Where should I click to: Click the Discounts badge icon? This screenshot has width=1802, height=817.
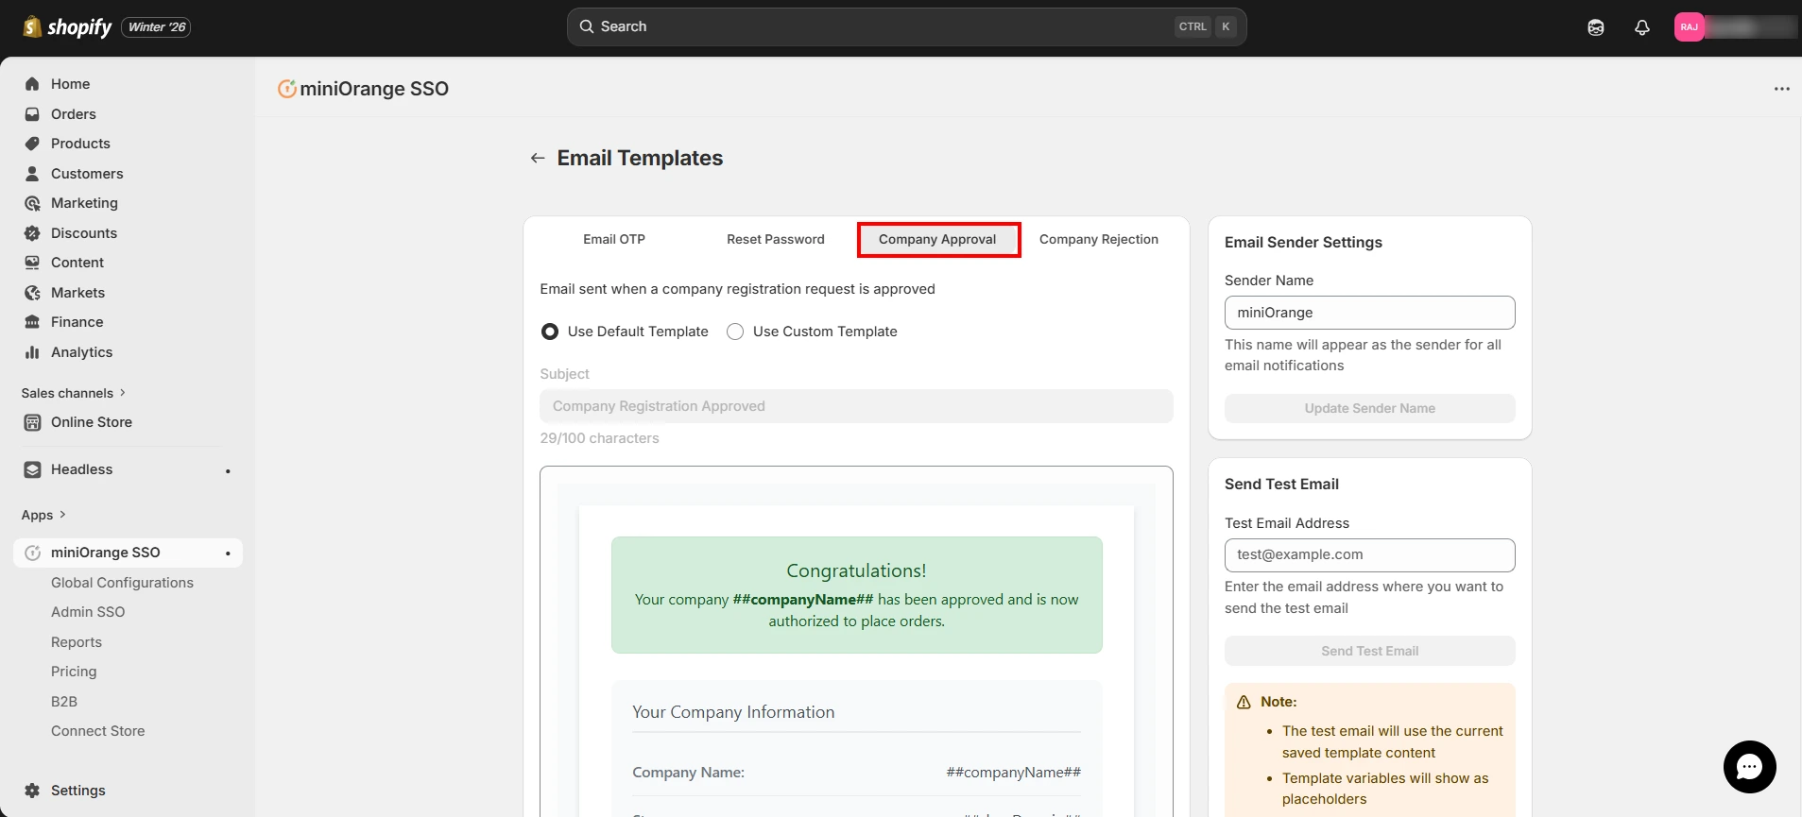click(32, 233)
